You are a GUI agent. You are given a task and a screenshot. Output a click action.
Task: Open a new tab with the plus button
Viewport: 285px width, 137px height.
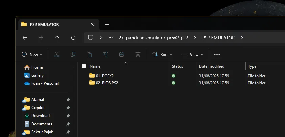[107, 25]
